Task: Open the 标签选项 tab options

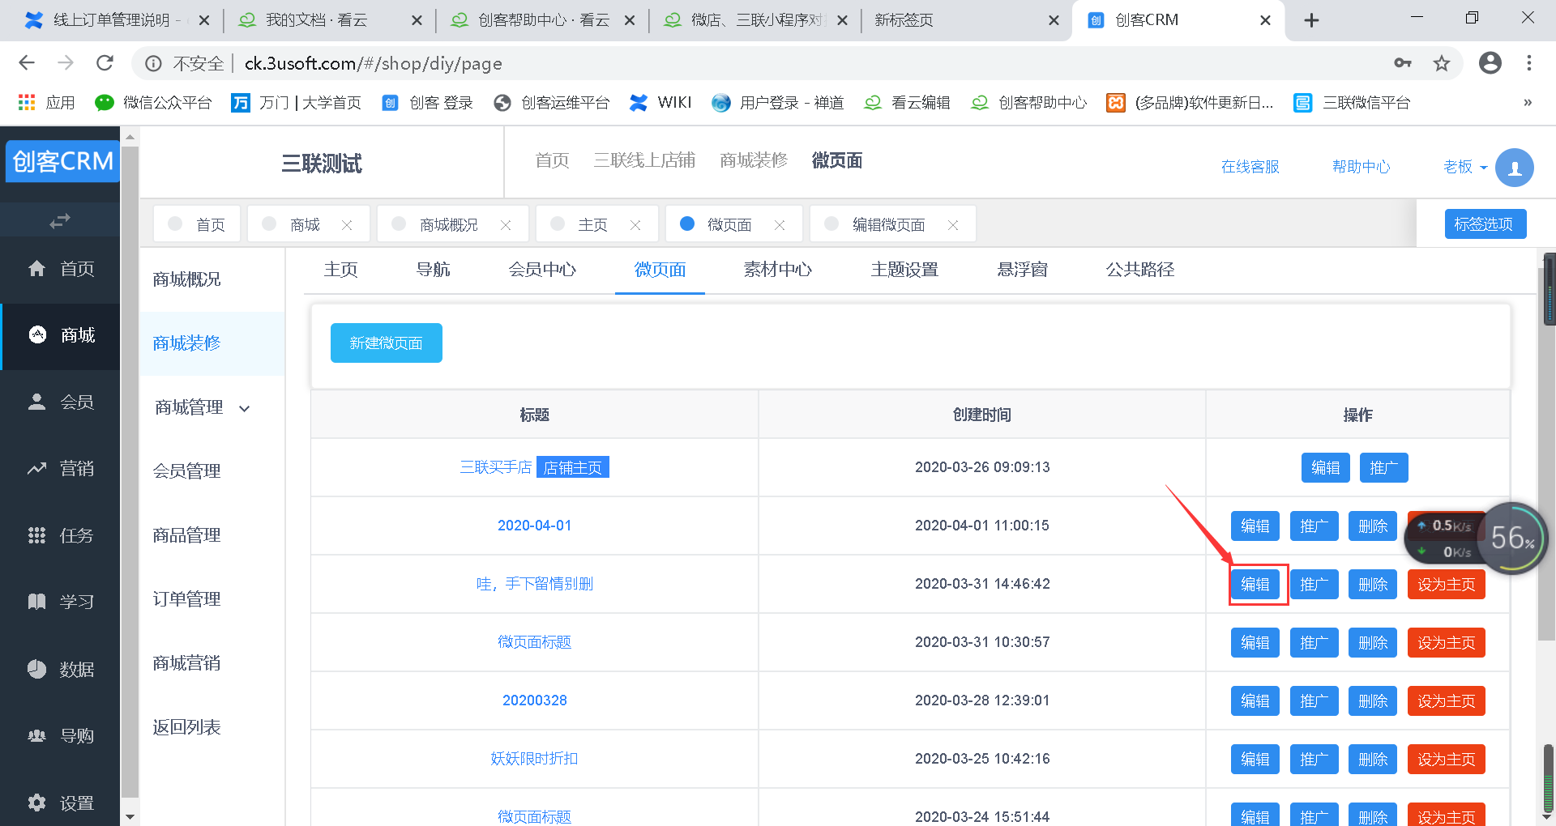Action: pos(1485,224)
